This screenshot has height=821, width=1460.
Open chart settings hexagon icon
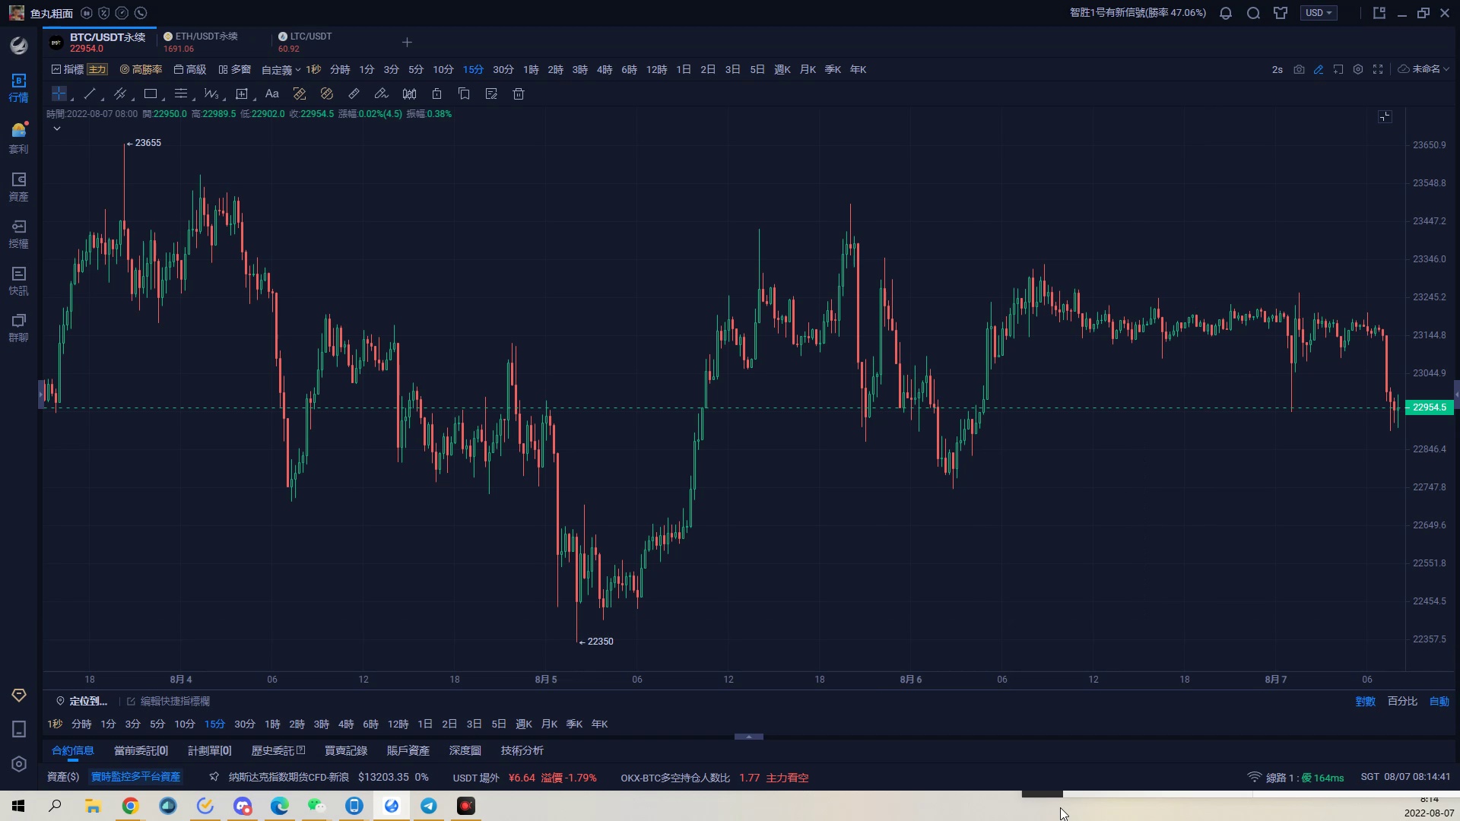[x=1358, y=69]
